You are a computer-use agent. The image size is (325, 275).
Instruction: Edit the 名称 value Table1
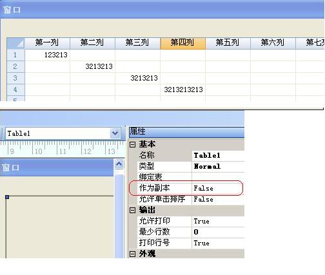(218, 155)
